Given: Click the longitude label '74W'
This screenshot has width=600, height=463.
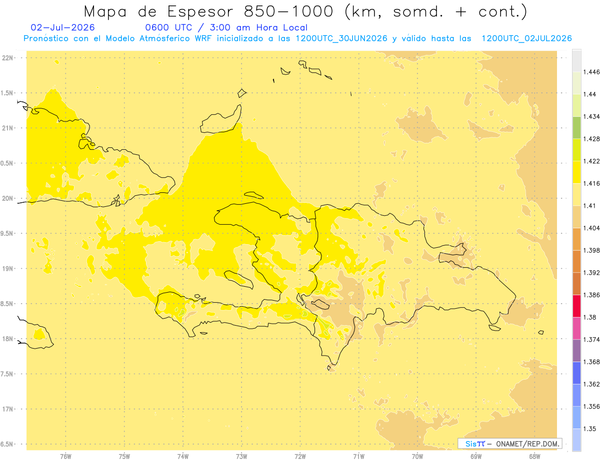Looking at the screenshot, I should coord(182,457).
